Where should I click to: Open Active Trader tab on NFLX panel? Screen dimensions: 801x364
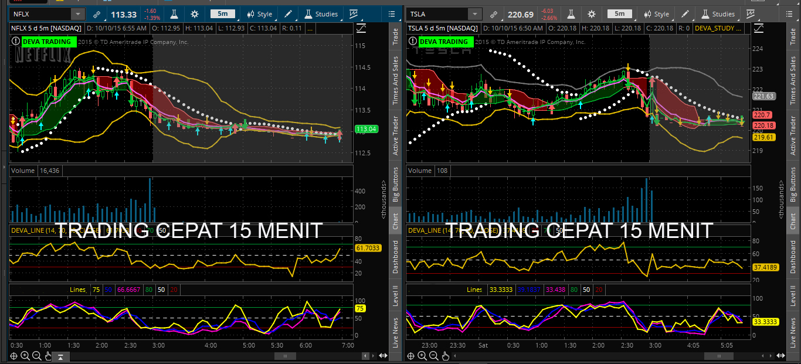396,135
